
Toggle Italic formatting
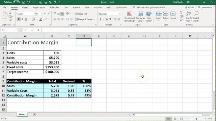(x=22, y=19)
